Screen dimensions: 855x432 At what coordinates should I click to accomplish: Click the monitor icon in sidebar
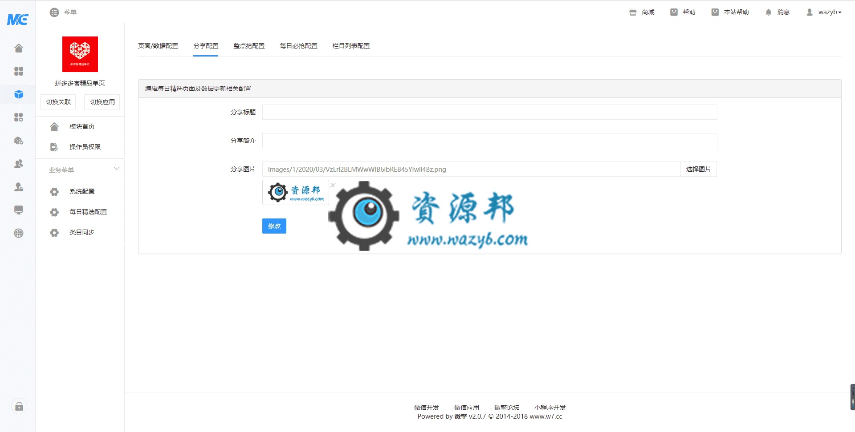pos(19,210)
